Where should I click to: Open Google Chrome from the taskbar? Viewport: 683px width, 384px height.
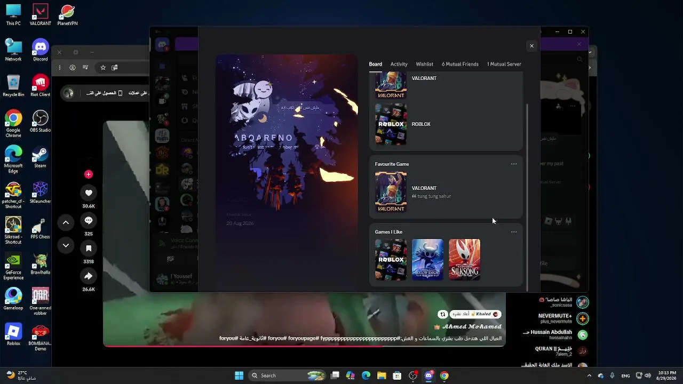pyautogui.click(x=444, y=375)
